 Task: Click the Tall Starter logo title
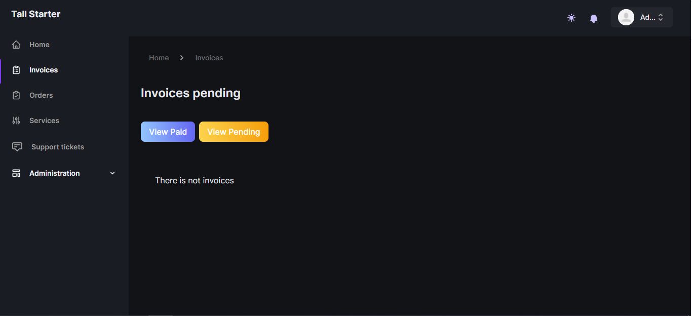(x=36, y=14)
